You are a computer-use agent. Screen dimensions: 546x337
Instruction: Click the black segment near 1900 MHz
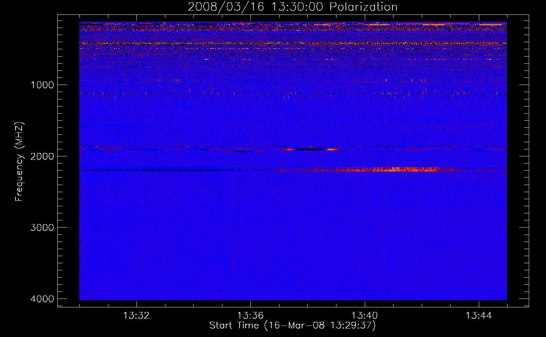click(310, 149)
